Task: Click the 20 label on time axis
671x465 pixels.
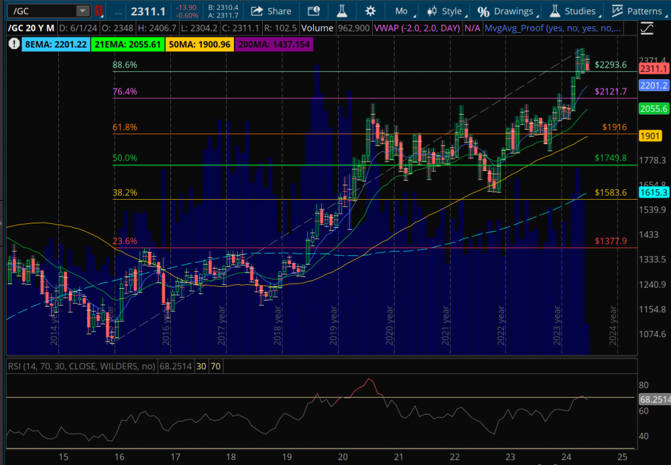Action: (x=343, y=457)
